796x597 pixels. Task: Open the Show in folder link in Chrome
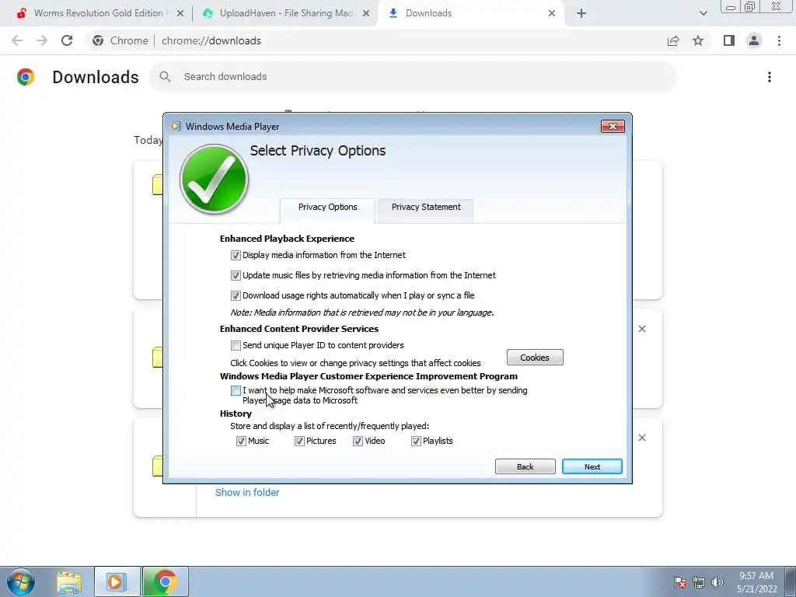[x=247, y=492]
